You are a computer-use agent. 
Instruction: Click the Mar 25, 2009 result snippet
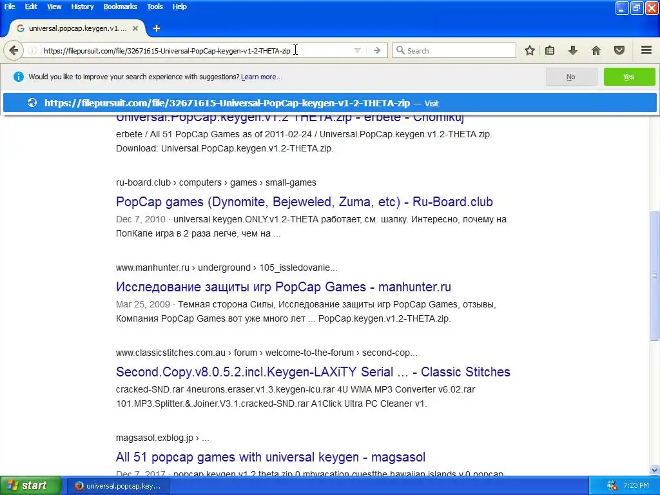(306, 311)
